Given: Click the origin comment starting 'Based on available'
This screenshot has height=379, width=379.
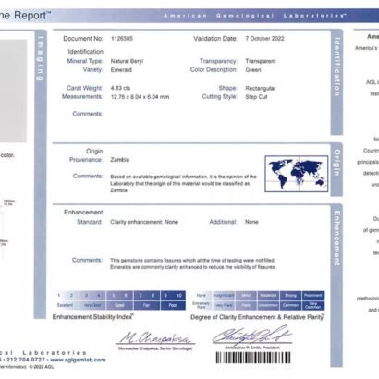Looking at the screenshot, I should (x=183, y=183).
